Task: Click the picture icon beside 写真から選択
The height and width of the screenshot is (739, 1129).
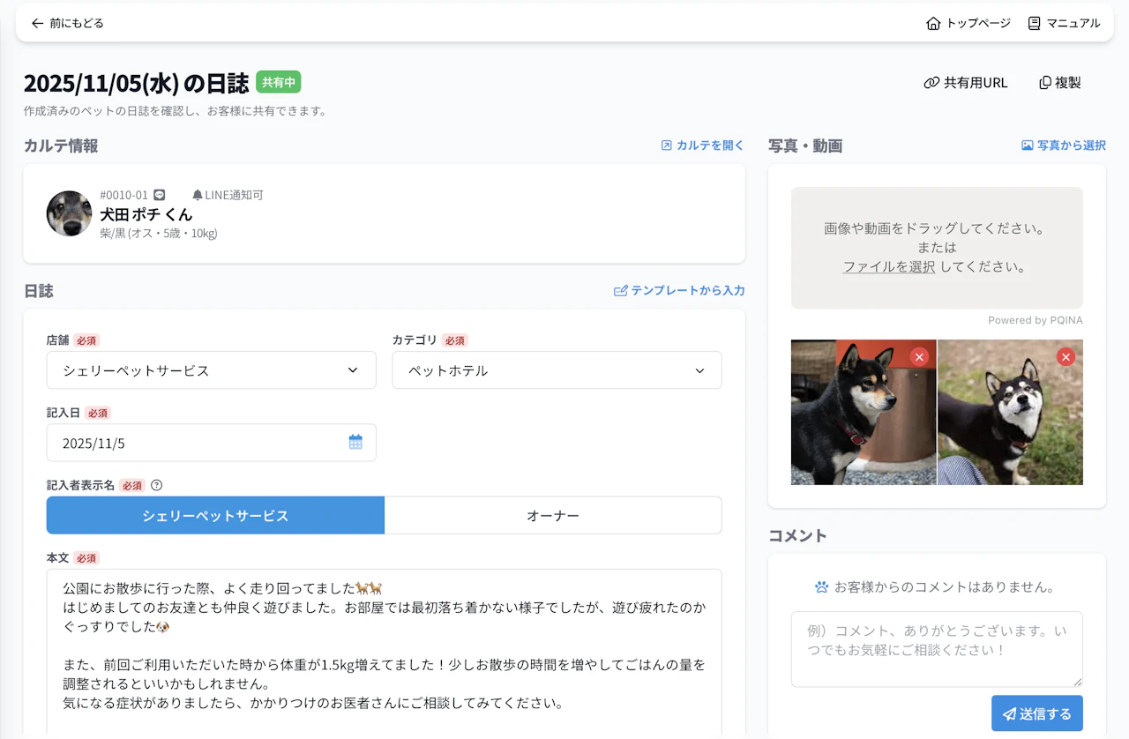Action: point(1027,145)
